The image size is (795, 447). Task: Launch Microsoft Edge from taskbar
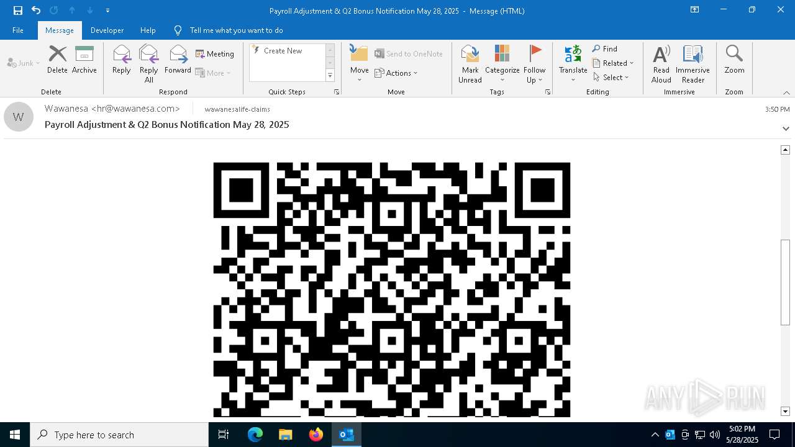click(255, 435)
